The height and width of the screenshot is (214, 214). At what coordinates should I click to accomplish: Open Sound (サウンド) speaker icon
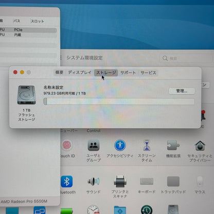coord(94,181)
